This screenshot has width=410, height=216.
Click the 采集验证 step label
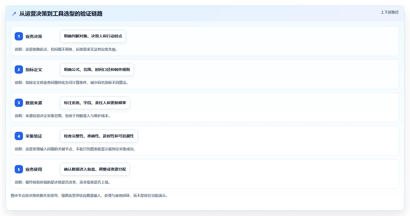point(34,136)
